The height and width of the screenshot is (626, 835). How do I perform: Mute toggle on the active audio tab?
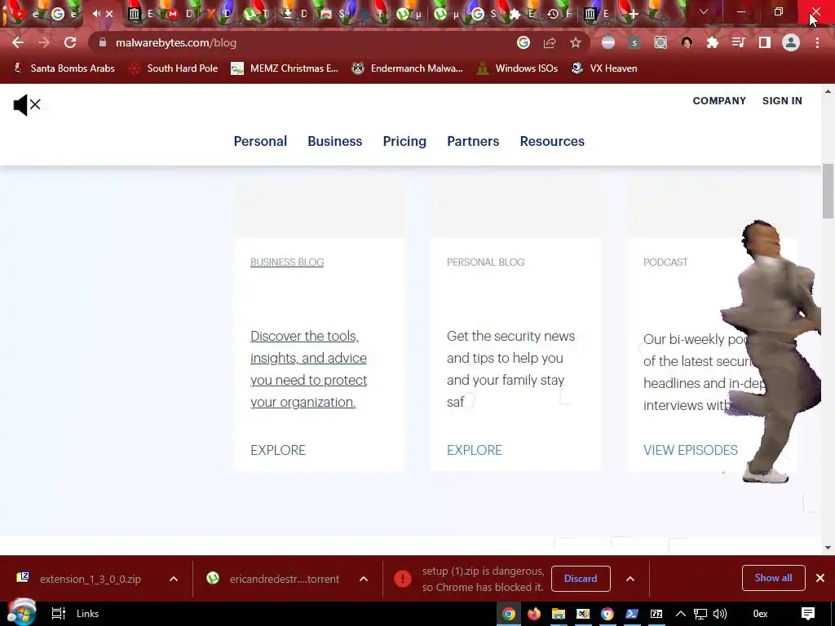[x=96, y=14]
